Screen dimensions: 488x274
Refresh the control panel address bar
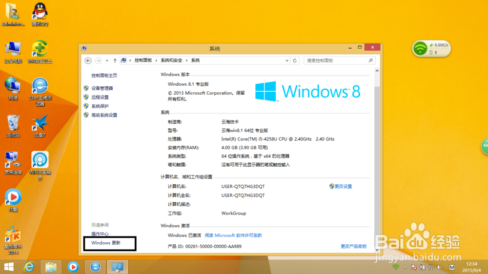click(x=295, y=60)
